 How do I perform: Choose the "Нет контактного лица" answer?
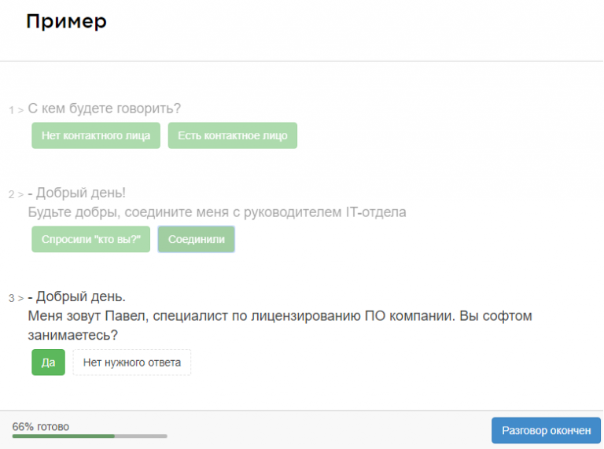click(x=96, y=135)
